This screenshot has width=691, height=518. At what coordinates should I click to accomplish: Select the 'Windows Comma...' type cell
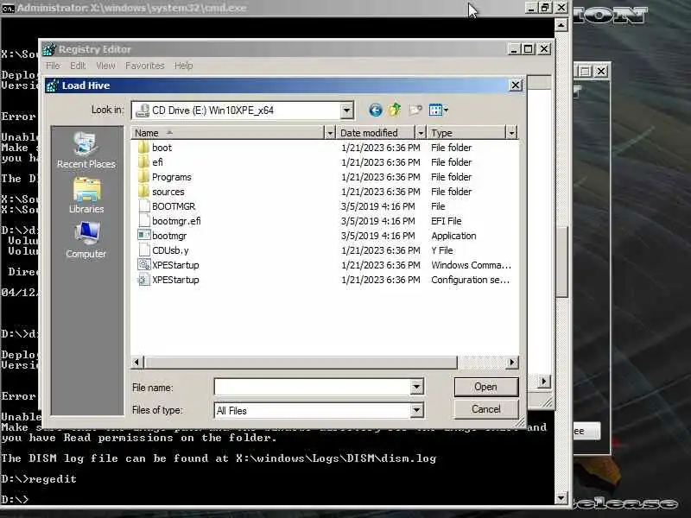coord(471,265)
